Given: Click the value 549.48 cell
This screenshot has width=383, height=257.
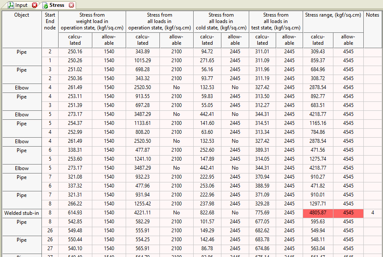Looking at the screenshot, I should [x=75, y=231].
